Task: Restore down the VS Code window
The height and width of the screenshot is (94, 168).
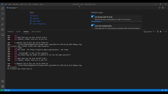Action: click(160, 4)
